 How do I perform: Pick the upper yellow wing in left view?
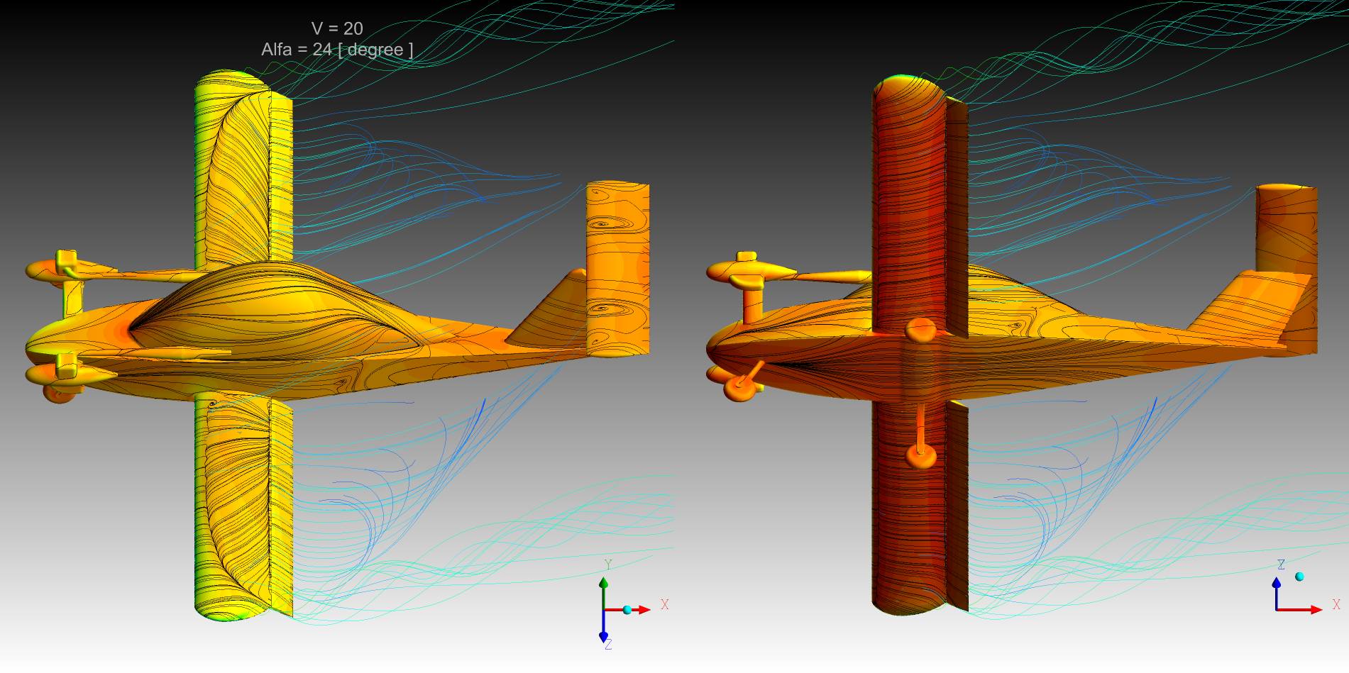(241, 170)
